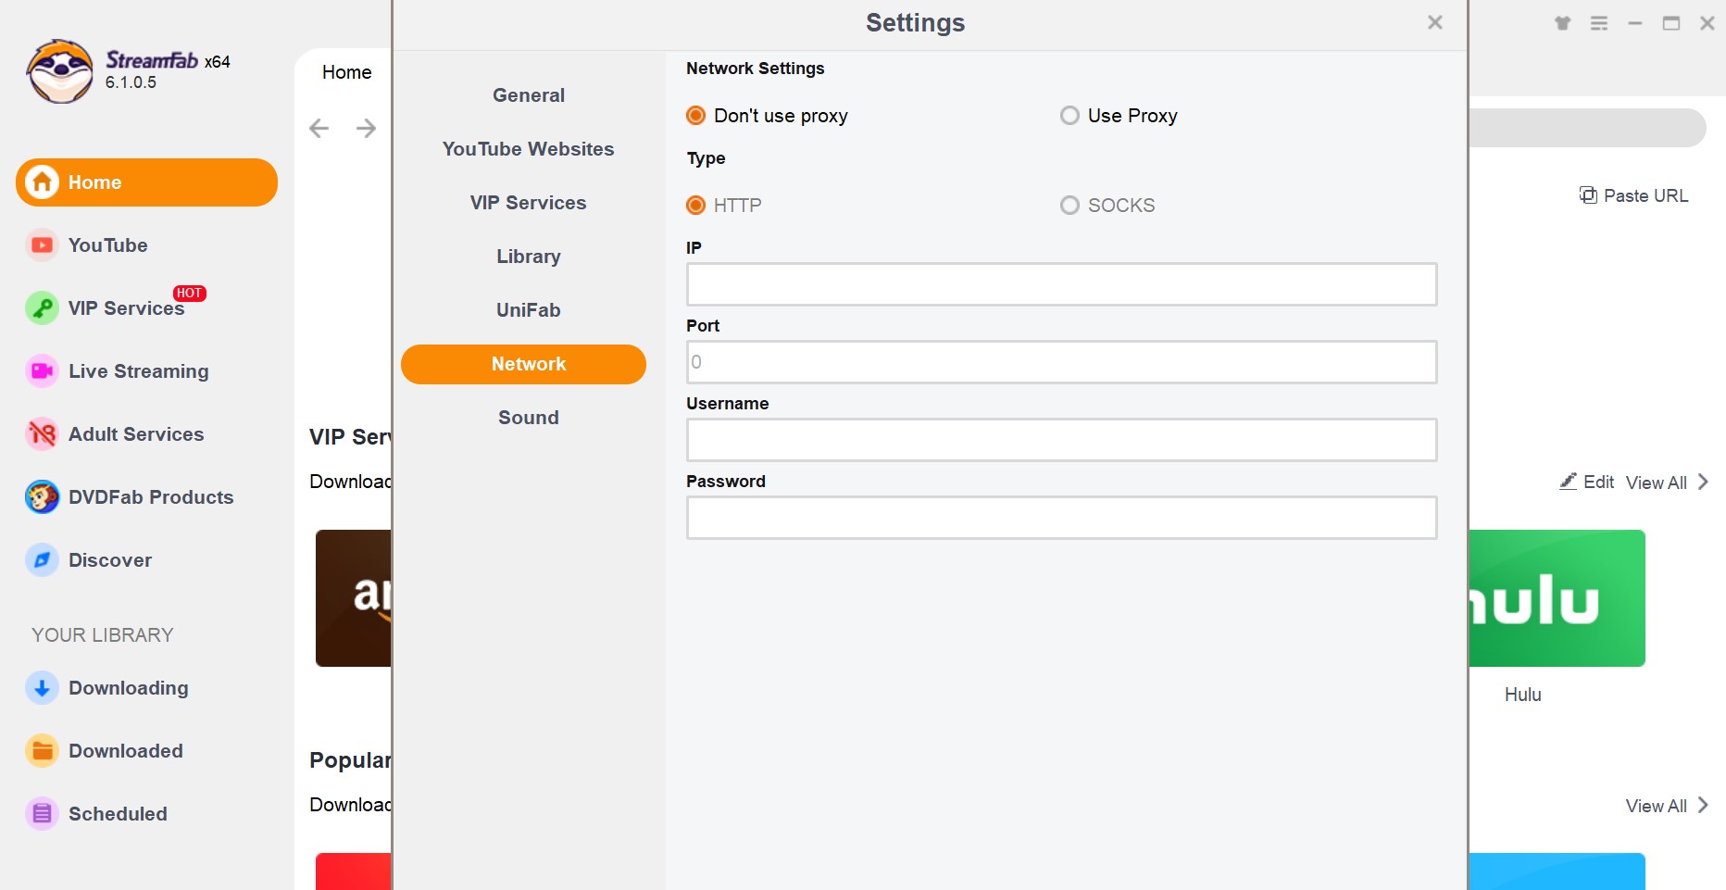The image size is (1726, 890).
Task: Choose SOCKS proxy type
Action: pos(1107,206)
